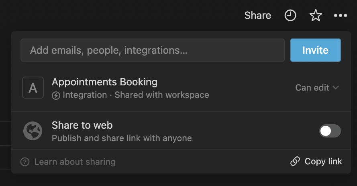The height and width of the screenshot is (186, 357).
Task: Enable the Share to web toggle
Action: 330,131
